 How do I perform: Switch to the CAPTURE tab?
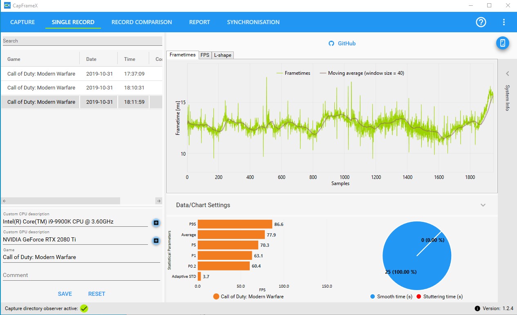coord(22,22)
